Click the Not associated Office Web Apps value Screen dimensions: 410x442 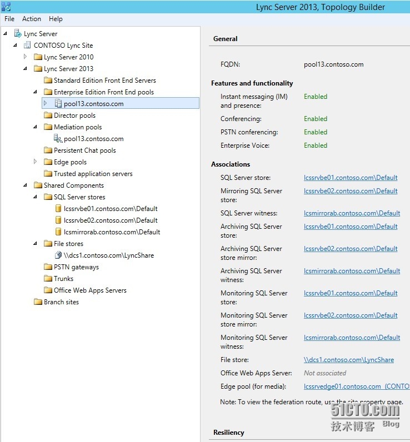tap(325, 373)
